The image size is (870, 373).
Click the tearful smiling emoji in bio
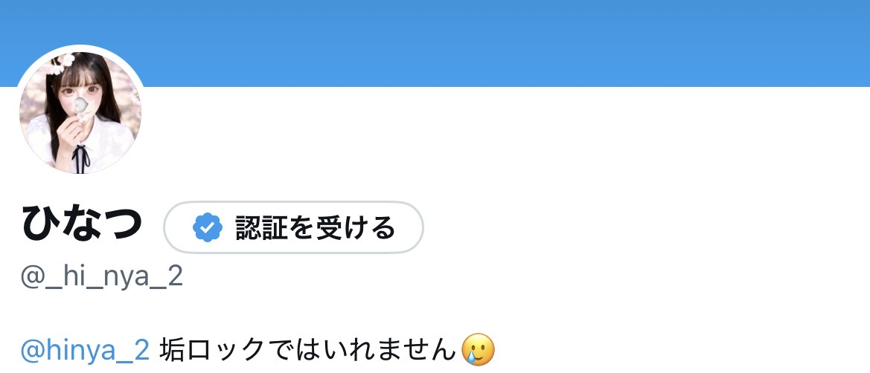tap(479, 350)
